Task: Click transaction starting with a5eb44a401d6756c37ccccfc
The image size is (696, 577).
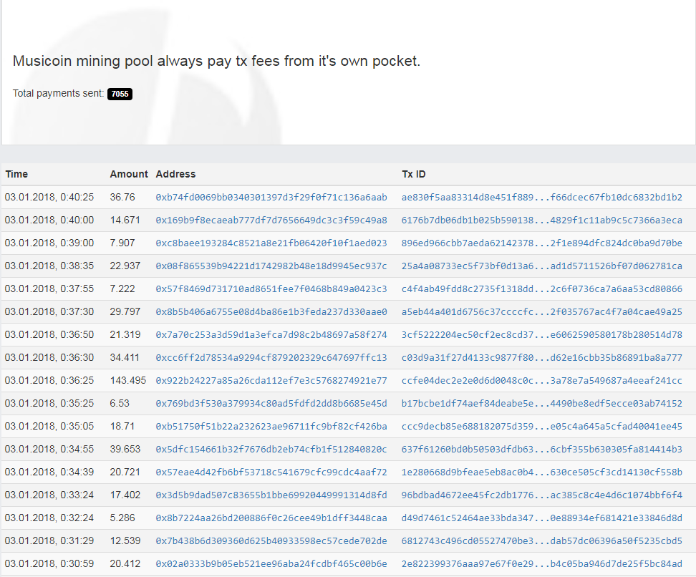Action: point(541,311)
